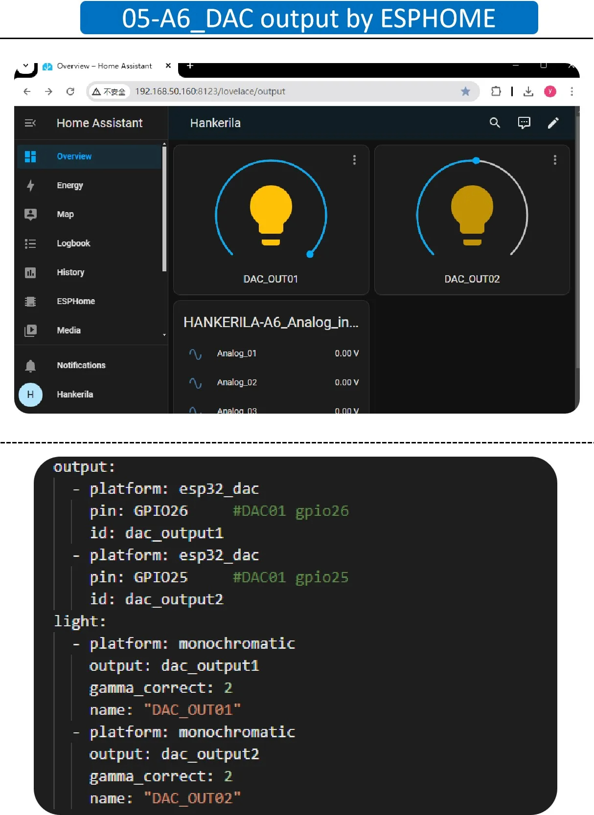Open History chart icon

coord(30,272)
